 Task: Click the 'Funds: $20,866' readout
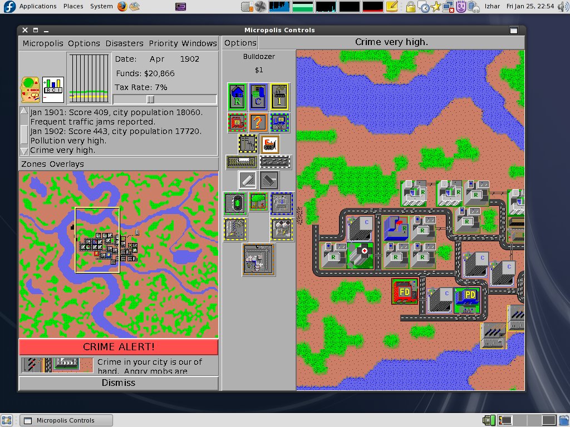point(145,73)
